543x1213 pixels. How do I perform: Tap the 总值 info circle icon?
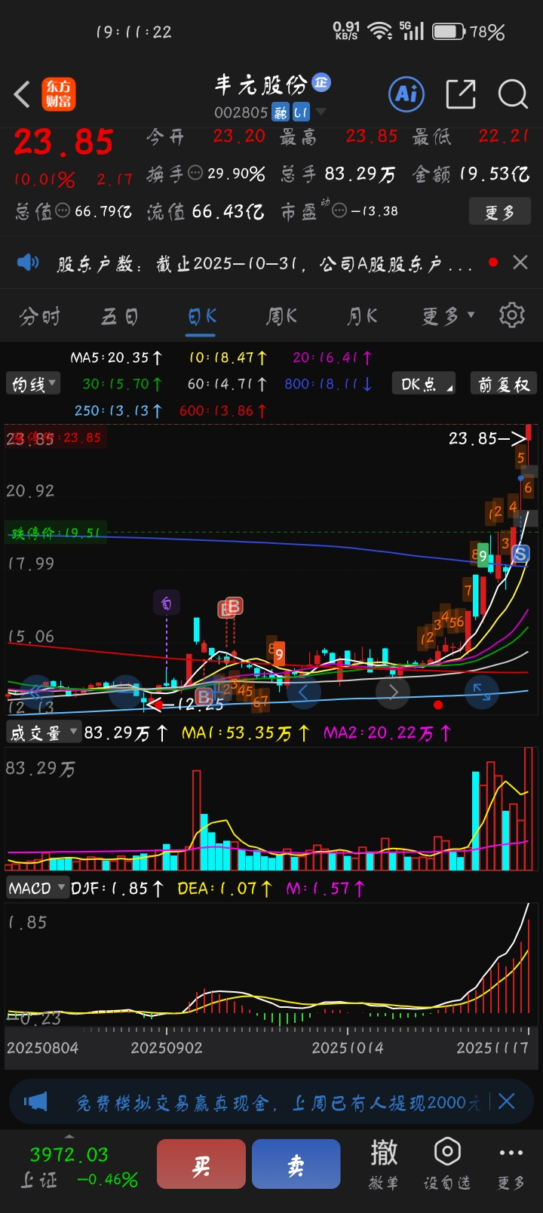(x=63, y=211)
